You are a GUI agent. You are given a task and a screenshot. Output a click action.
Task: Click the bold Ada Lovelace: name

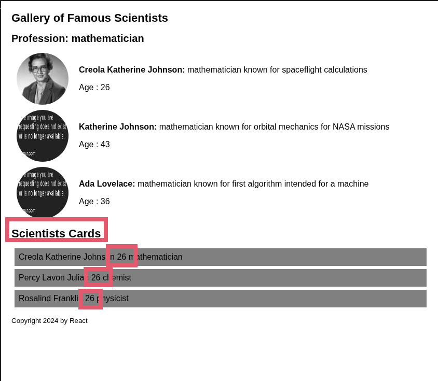107,184
